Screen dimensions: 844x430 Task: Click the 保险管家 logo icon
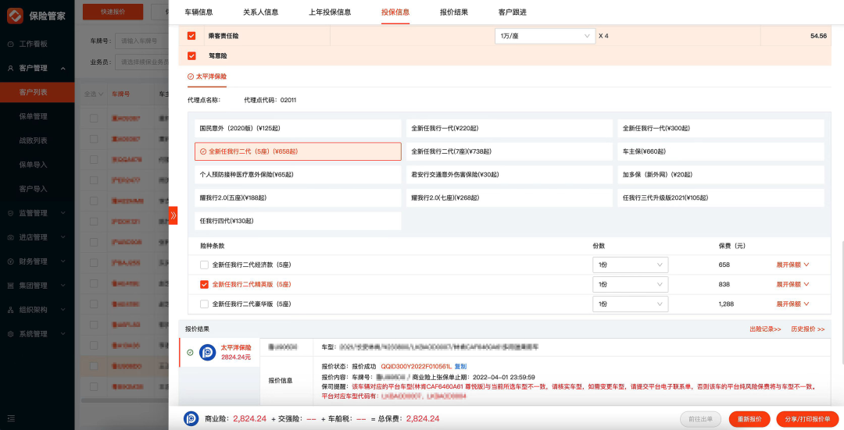(14, 14)
